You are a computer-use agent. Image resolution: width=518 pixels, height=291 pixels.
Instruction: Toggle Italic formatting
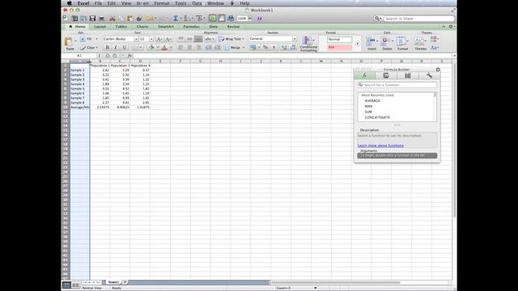116,48
